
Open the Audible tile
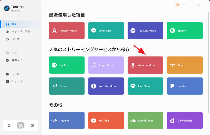pyautogui.click(x=67, y=121)
